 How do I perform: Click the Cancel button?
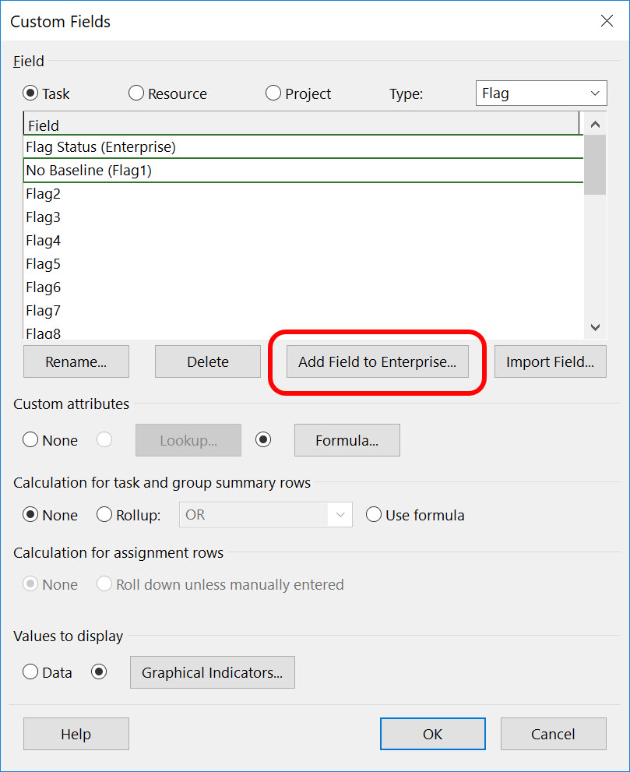(553, 734)
